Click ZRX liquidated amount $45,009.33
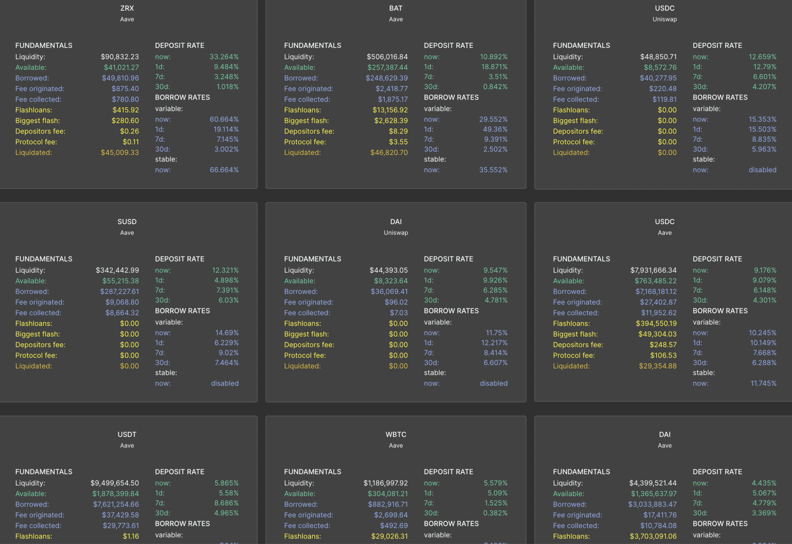The height and width of the screenshot is (544, 792). tap(120, 153)
